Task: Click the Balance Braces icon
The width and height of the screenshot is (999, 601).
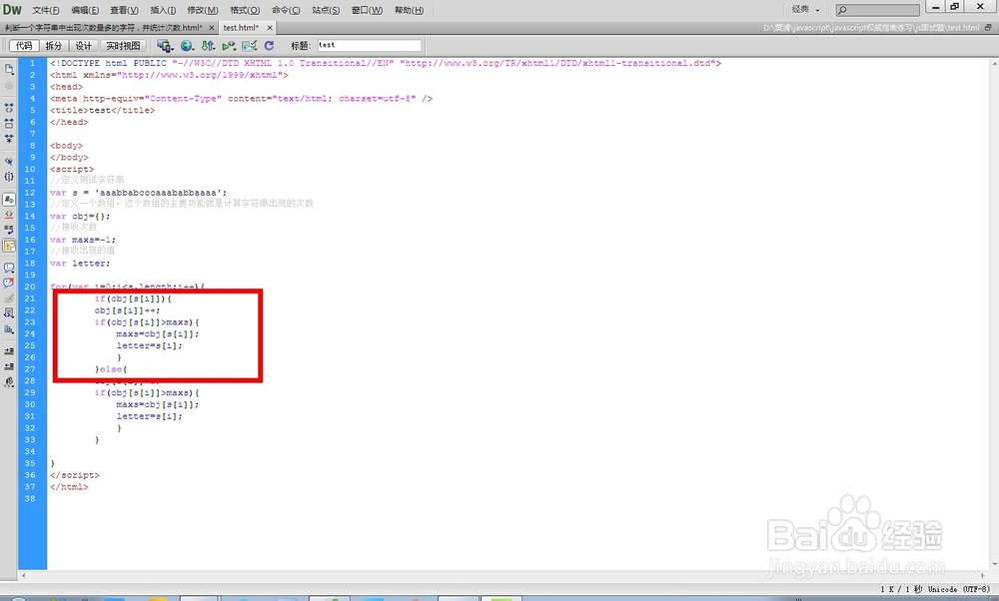Action: click(9, 177)
